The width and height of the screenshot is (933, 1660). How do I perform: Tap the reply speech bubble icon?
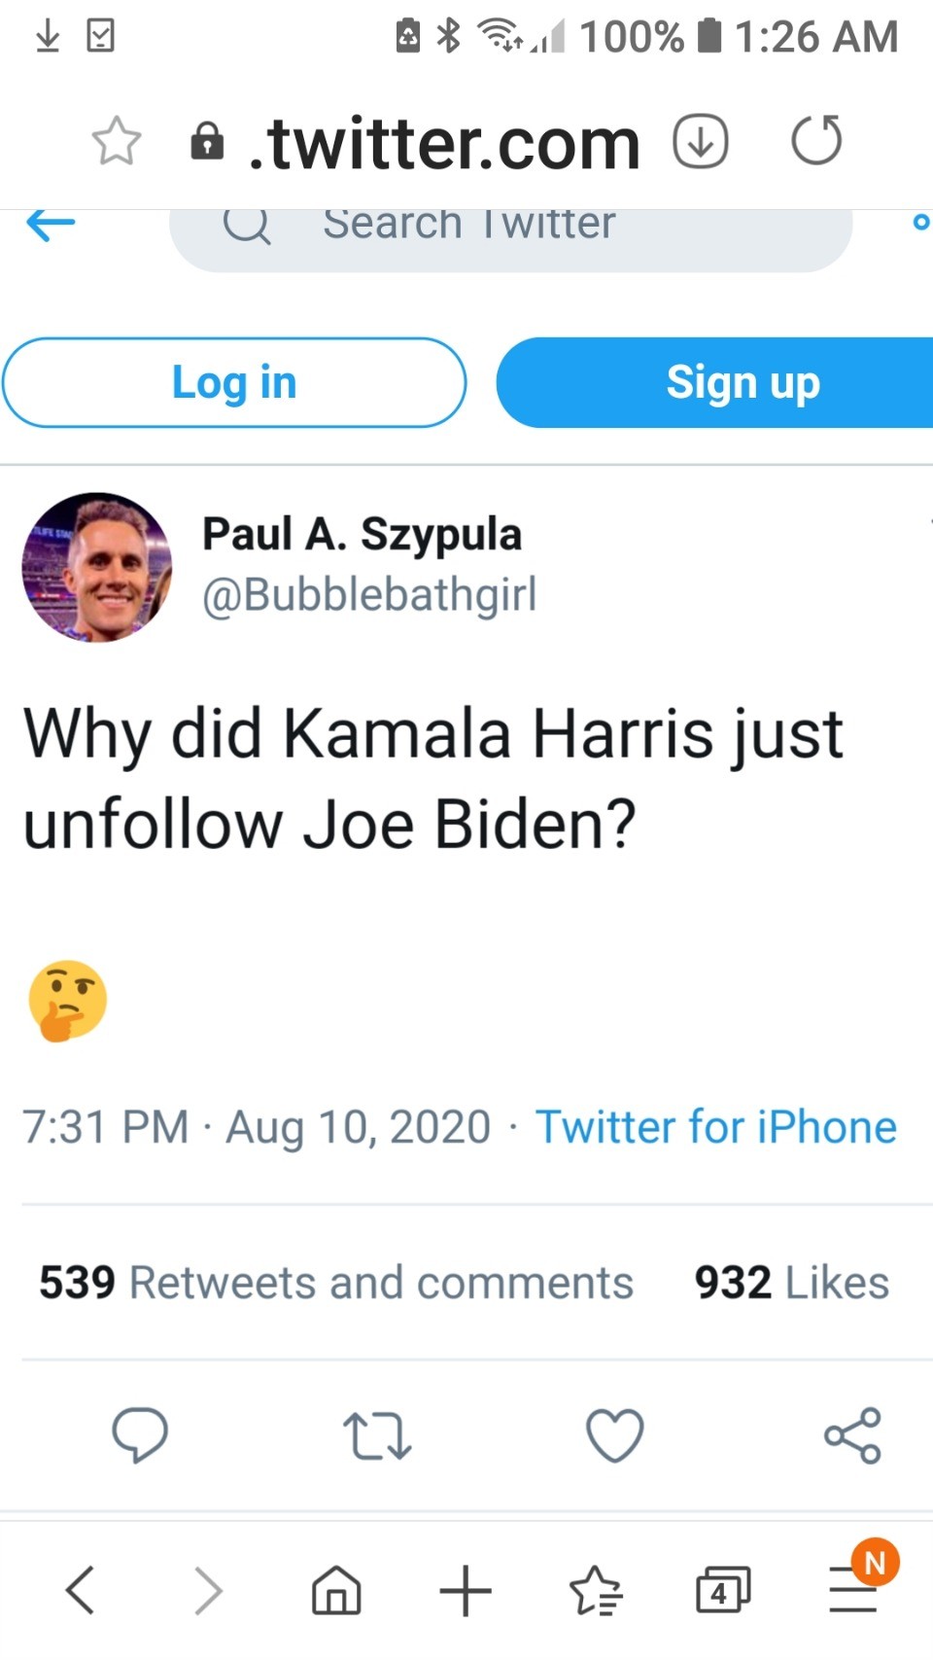140,1434
